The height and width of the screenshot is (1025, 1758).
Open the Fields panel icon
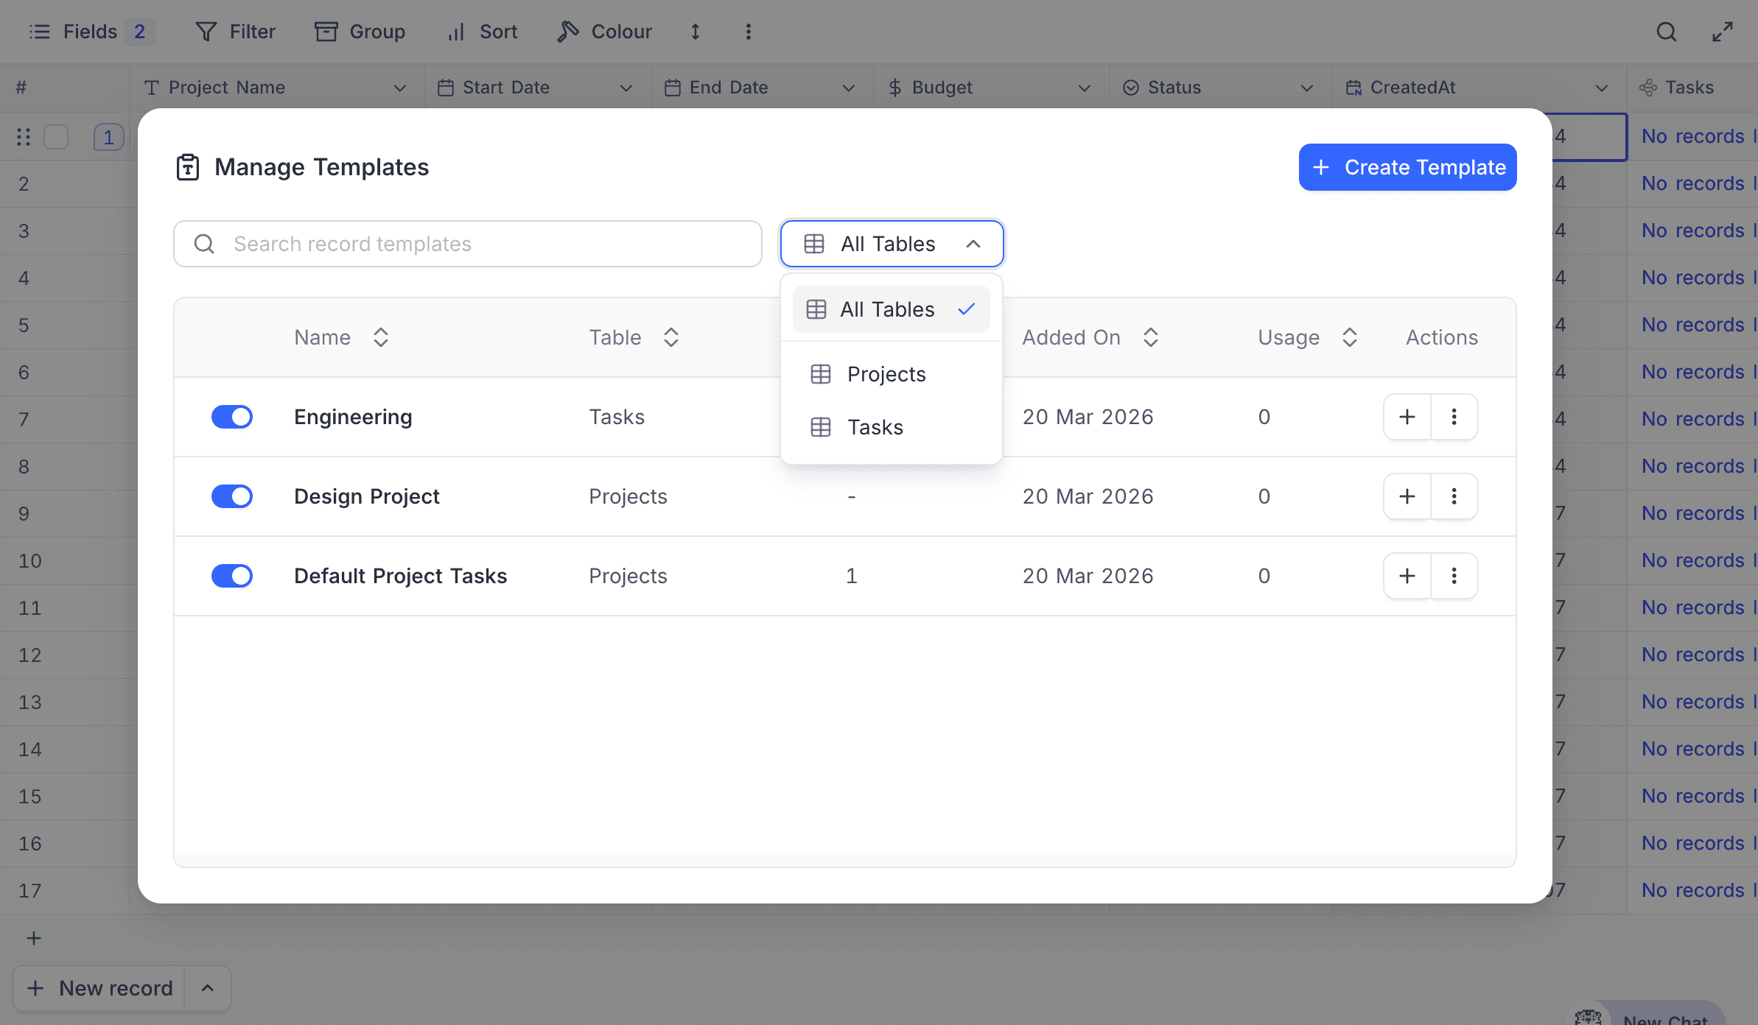click(40, 32)
